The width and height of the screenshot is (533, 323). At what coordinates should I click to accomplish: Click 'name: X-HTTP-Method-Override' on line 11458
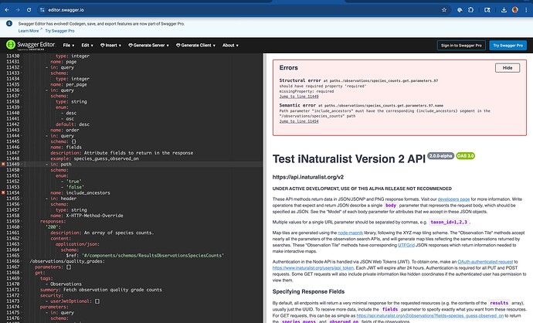coord(87,216)
